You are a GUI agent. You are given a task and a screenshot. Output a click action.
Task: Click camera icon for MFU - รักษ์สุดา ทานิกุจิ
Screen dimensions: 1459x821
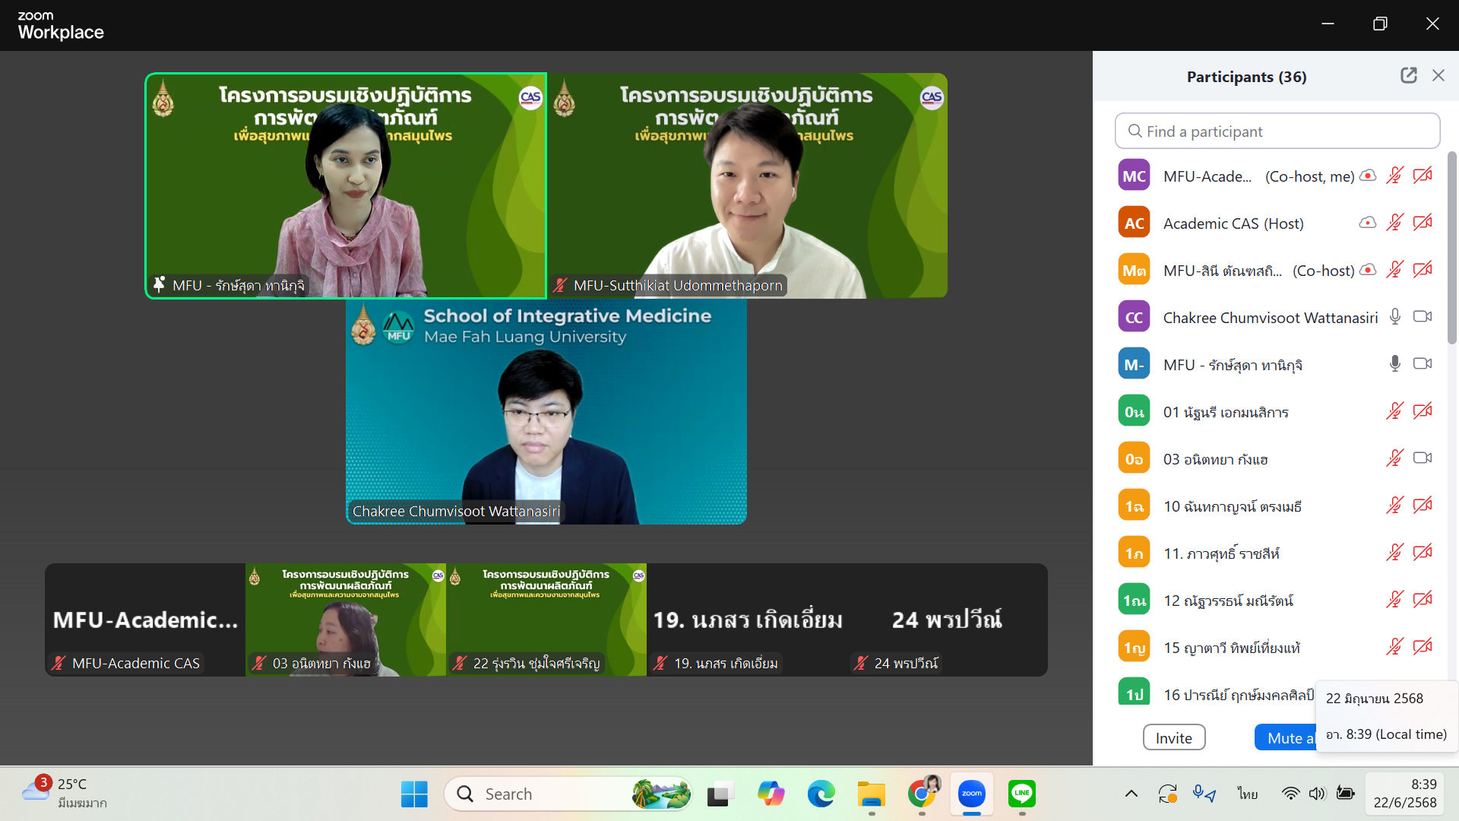(1423, 364)
